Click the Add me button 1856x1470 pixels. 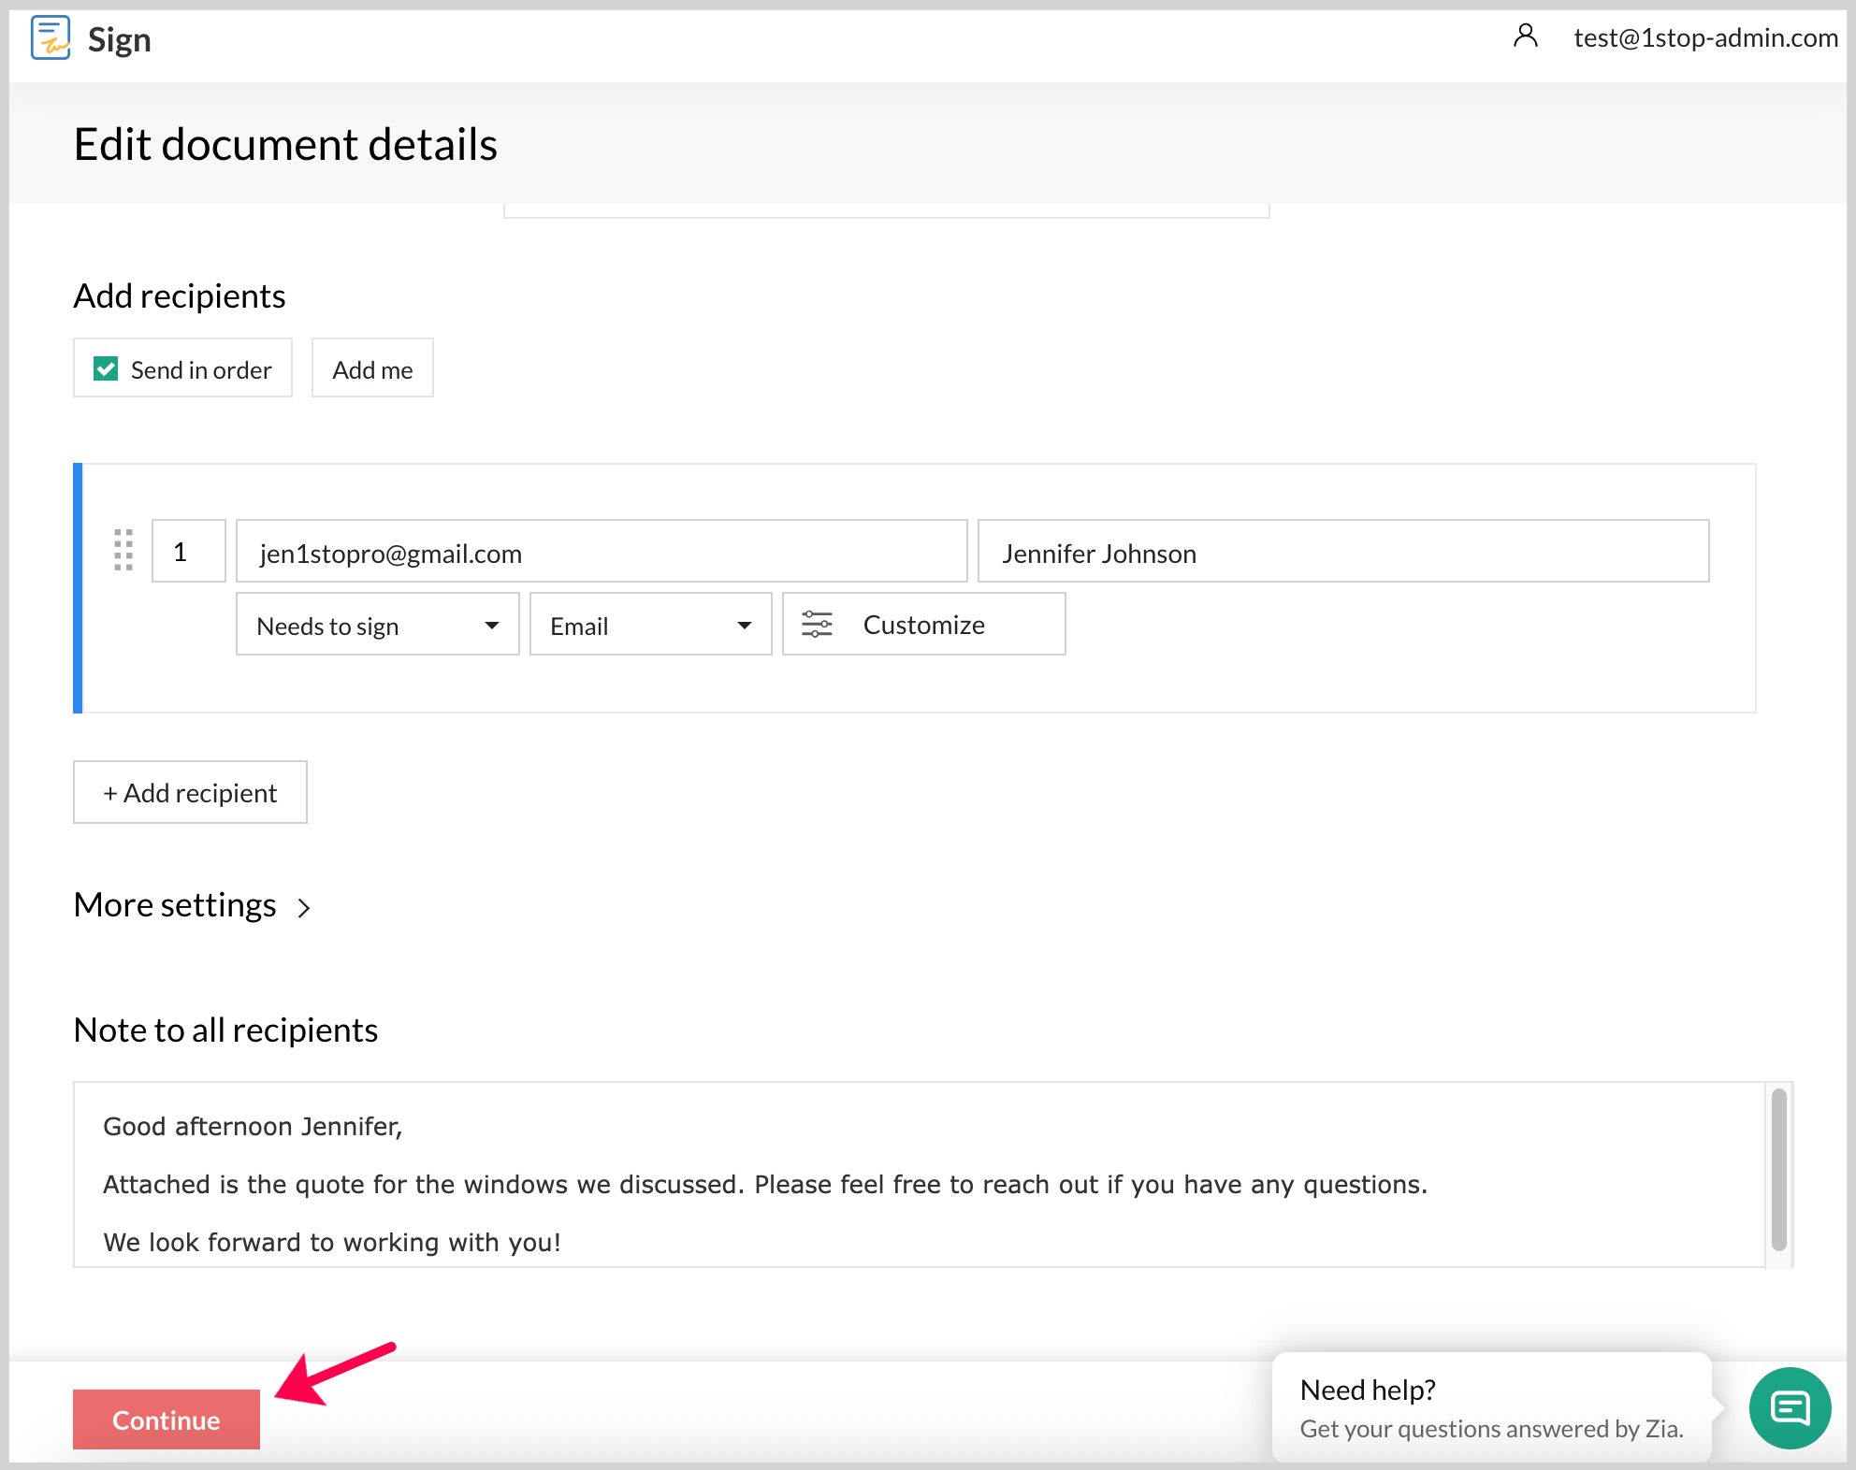click(372, 369)
